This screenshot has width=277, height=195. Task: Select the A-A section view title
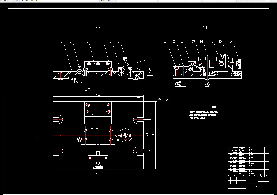point(98,28)
